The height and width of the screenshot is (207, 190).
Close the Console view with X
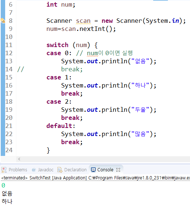(118, 170)
